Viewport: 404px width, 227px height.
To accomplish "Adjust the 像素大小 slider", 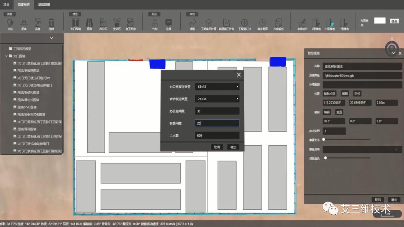I will click(x=324, y=139).
